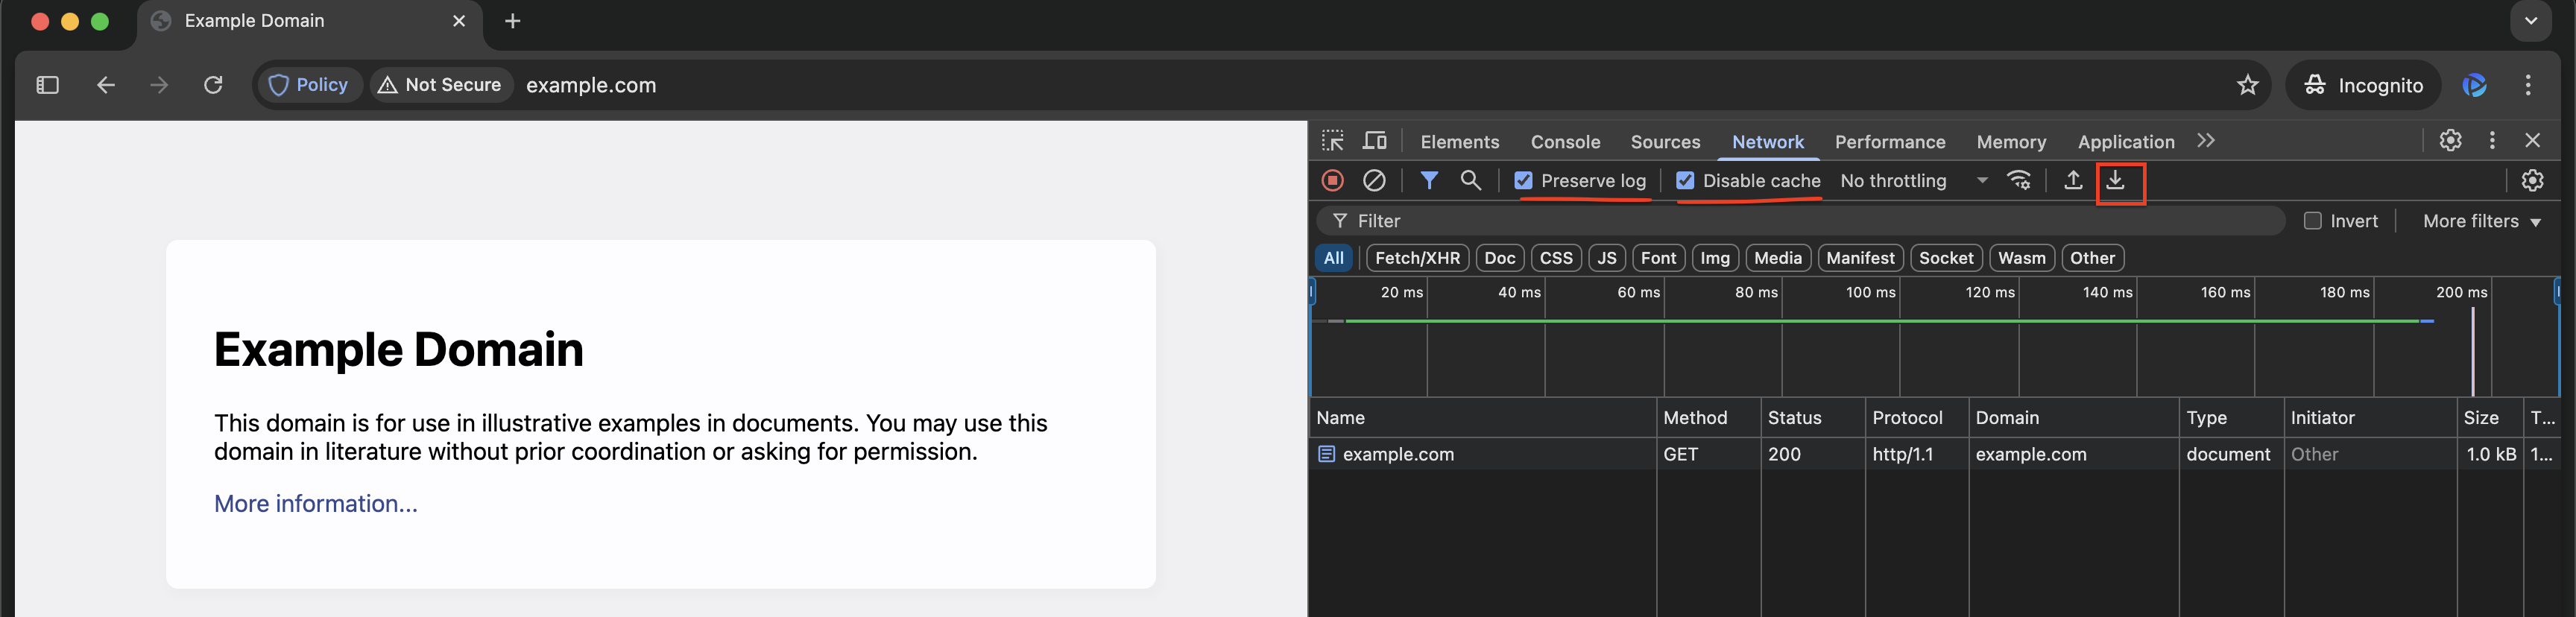
Task: Click the Export HAR download icon
Action: 2115,181
